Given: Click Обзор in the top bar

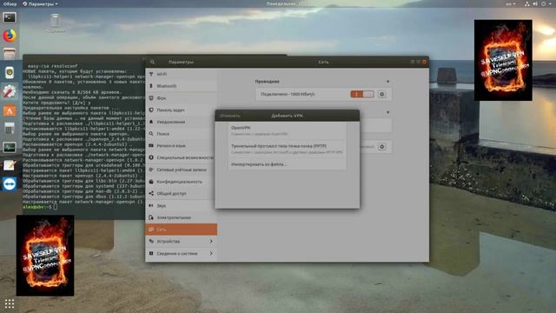Looking at the screenshot, I should [x=10, y=3].
